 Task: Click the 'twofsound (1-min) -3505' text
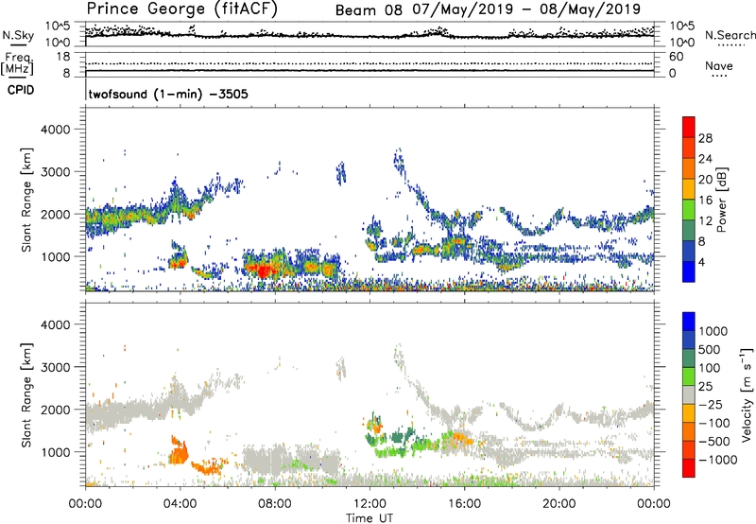coord(168,94)
